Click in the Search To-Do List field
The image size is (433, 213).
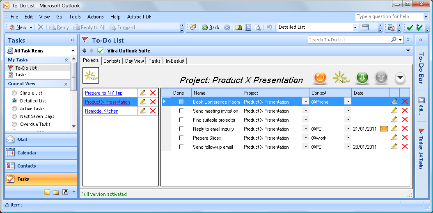[349, 40]
